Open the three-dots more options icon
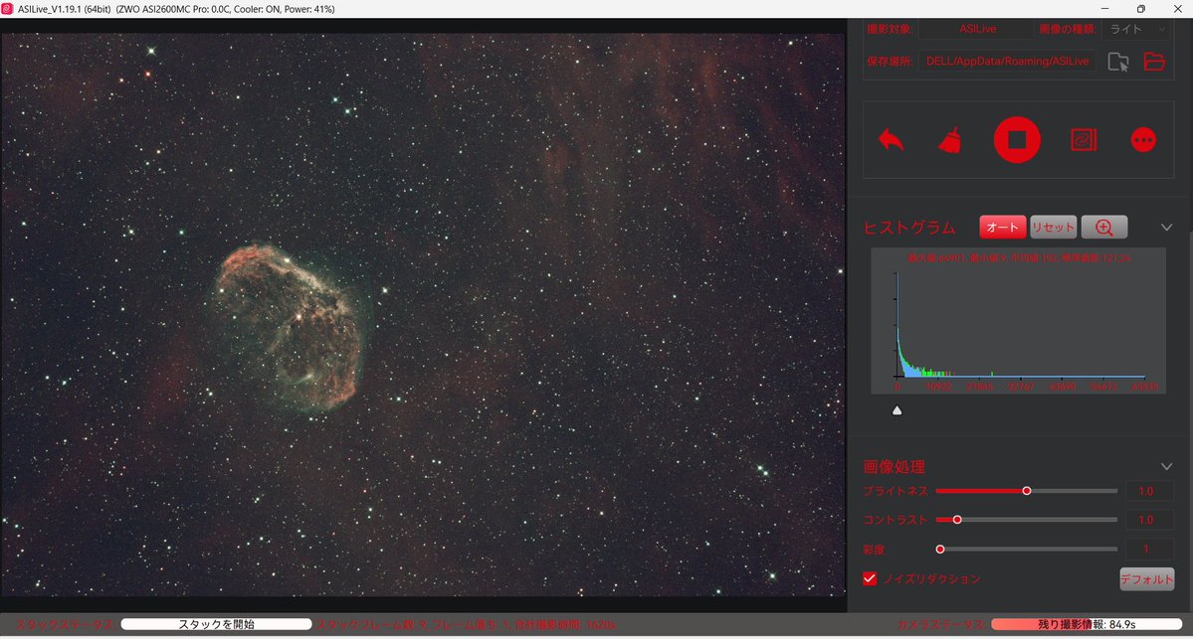Screen dimensions: 1193x639 pos(1143,140)
